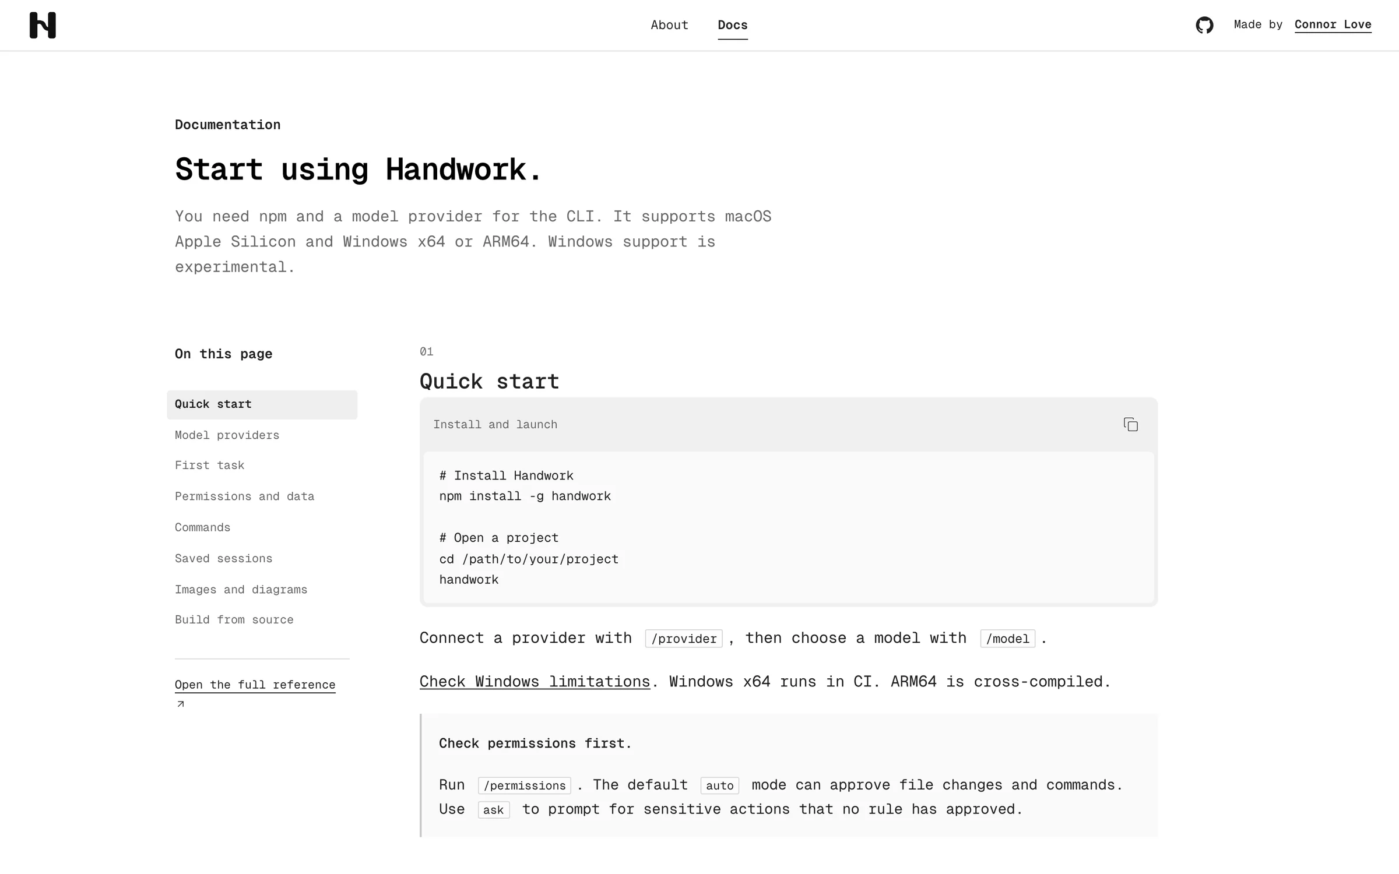The image size is (1399, 874).
Task: Open Permissions and data section
Action: click(244, 496)
